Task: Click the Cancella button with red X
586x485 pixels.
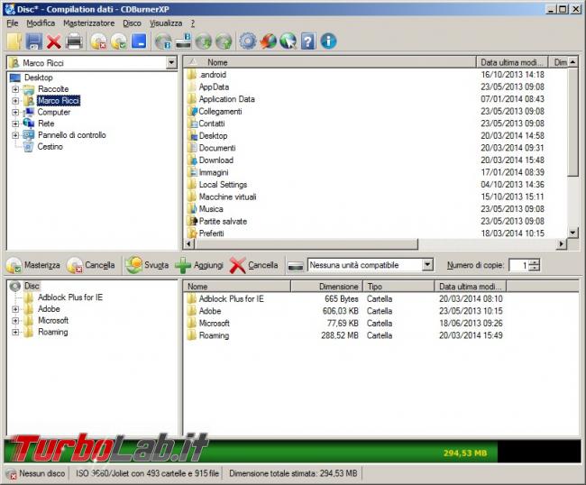Action: click(x=253, y=265)
